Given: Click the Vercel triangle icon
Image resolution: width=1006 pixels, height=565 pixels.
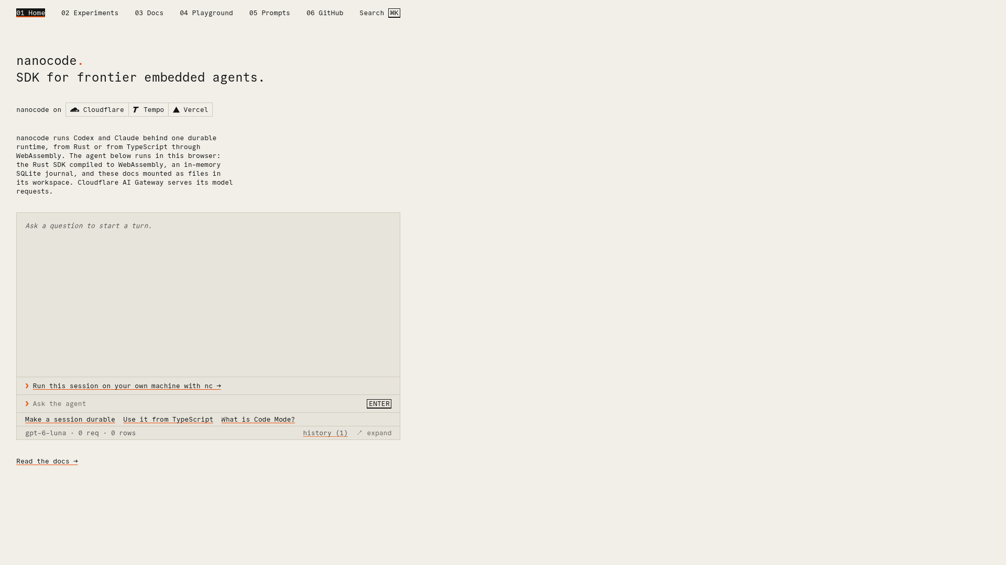Looking at the screenshot, I should 176,109.
